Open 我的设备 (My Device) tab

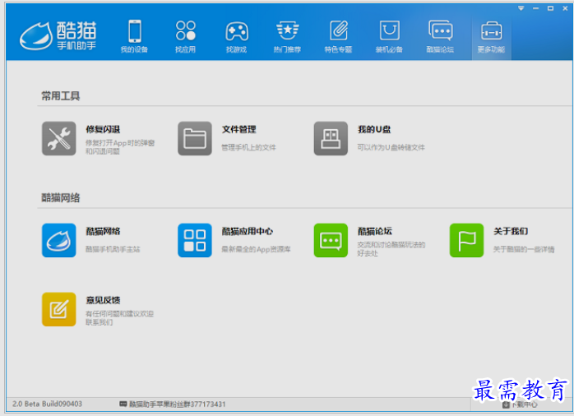pyautogui.click(x=134, y=37)
